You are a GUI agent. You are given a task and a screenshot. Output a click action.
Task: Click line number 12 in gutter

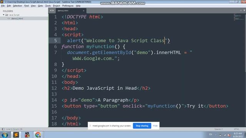coord(54,88)
